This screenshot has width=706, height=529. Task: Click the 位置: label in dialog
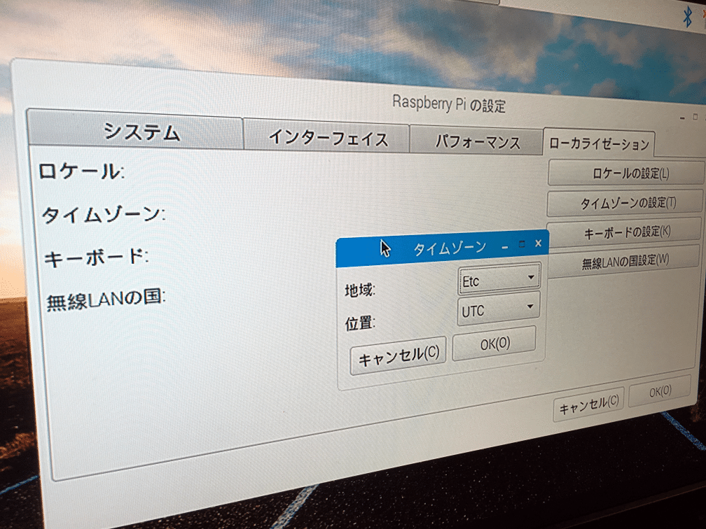[360, 323]
